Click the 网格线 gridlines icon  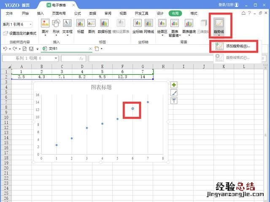[149, 26]
